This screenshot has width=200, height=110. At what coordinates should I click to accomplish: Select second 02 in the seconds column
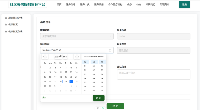(102, 70)
